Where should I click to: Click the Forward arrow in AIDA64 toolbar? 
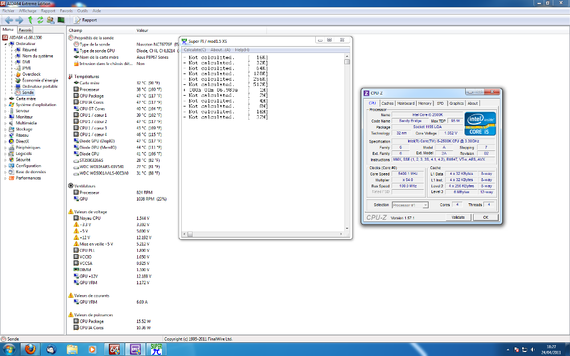click(19, 20)
